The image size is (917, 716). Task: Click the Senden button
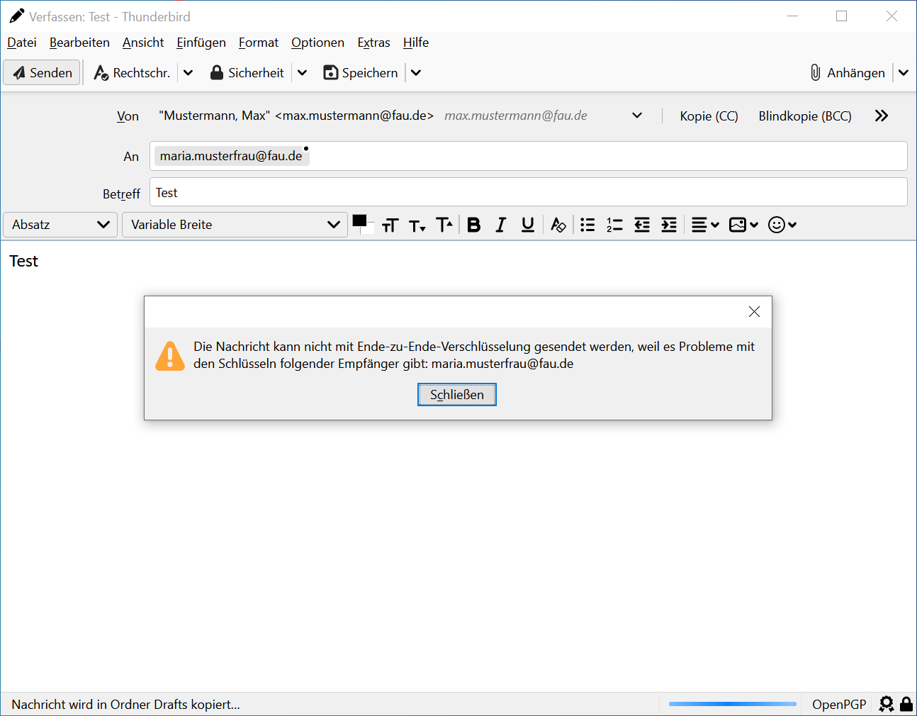[x=43, y=73]
